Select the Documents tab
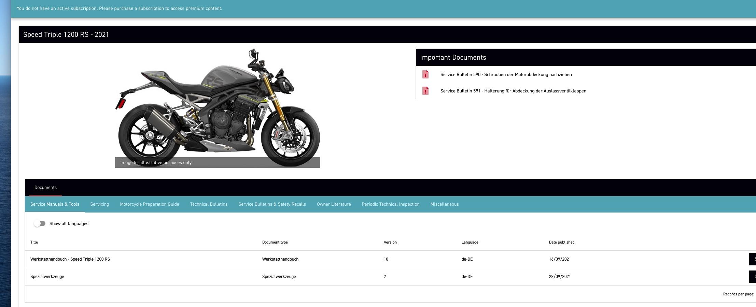Screen dimensions: 756x307 click(x=45, y=188)
